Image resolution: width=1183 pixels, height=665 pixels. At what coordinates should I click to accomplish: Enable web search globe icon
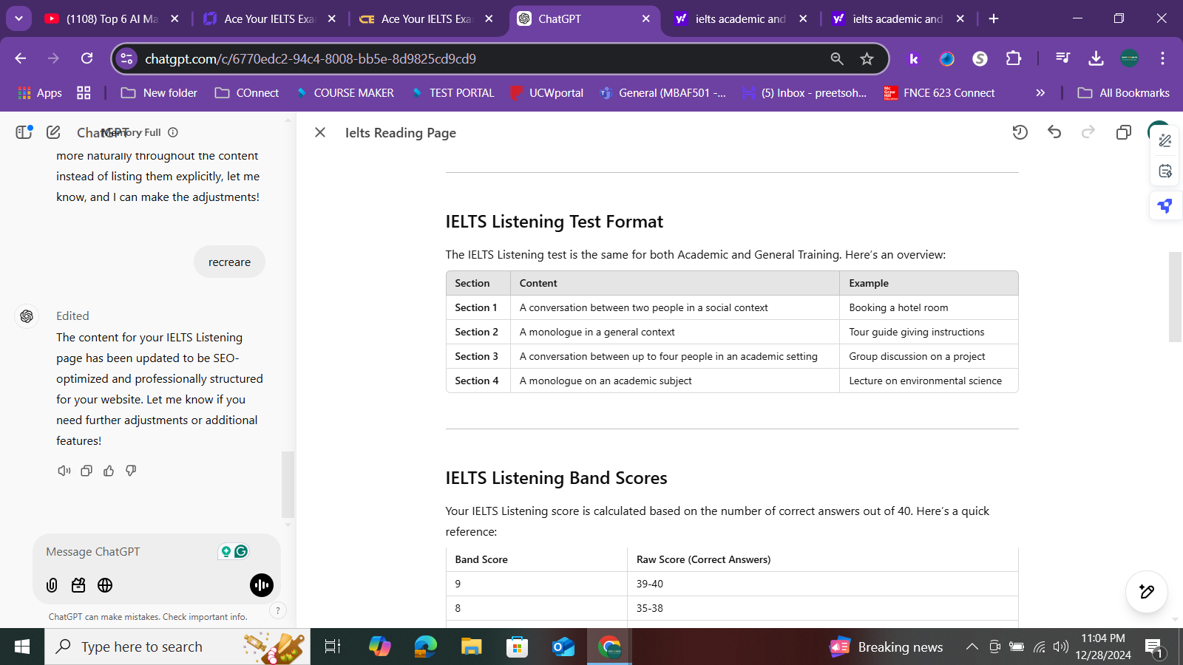tap(105, 585)
